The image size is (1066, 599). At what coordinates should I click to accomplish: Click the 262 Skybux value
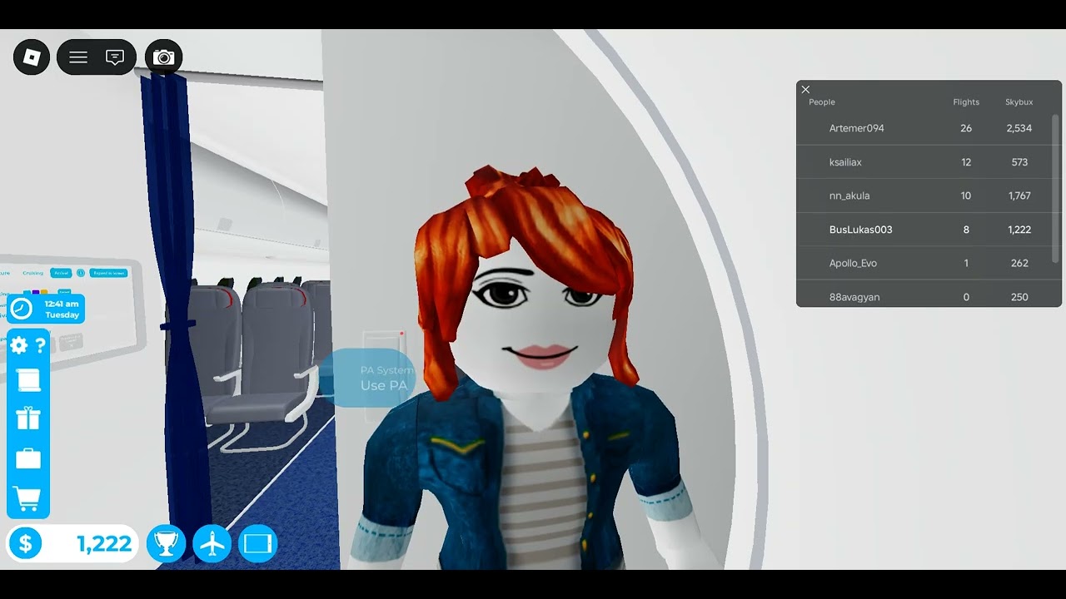pos(1019,263)
